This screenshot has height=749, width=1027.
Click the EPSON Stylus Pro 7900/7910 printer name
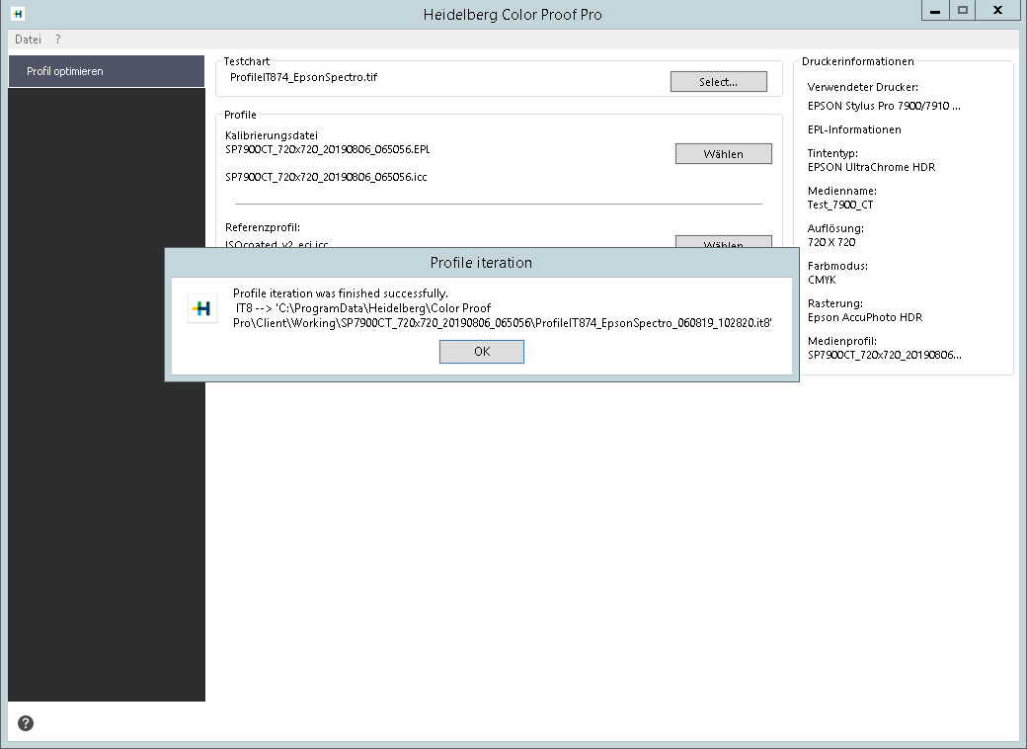[883, 106]
